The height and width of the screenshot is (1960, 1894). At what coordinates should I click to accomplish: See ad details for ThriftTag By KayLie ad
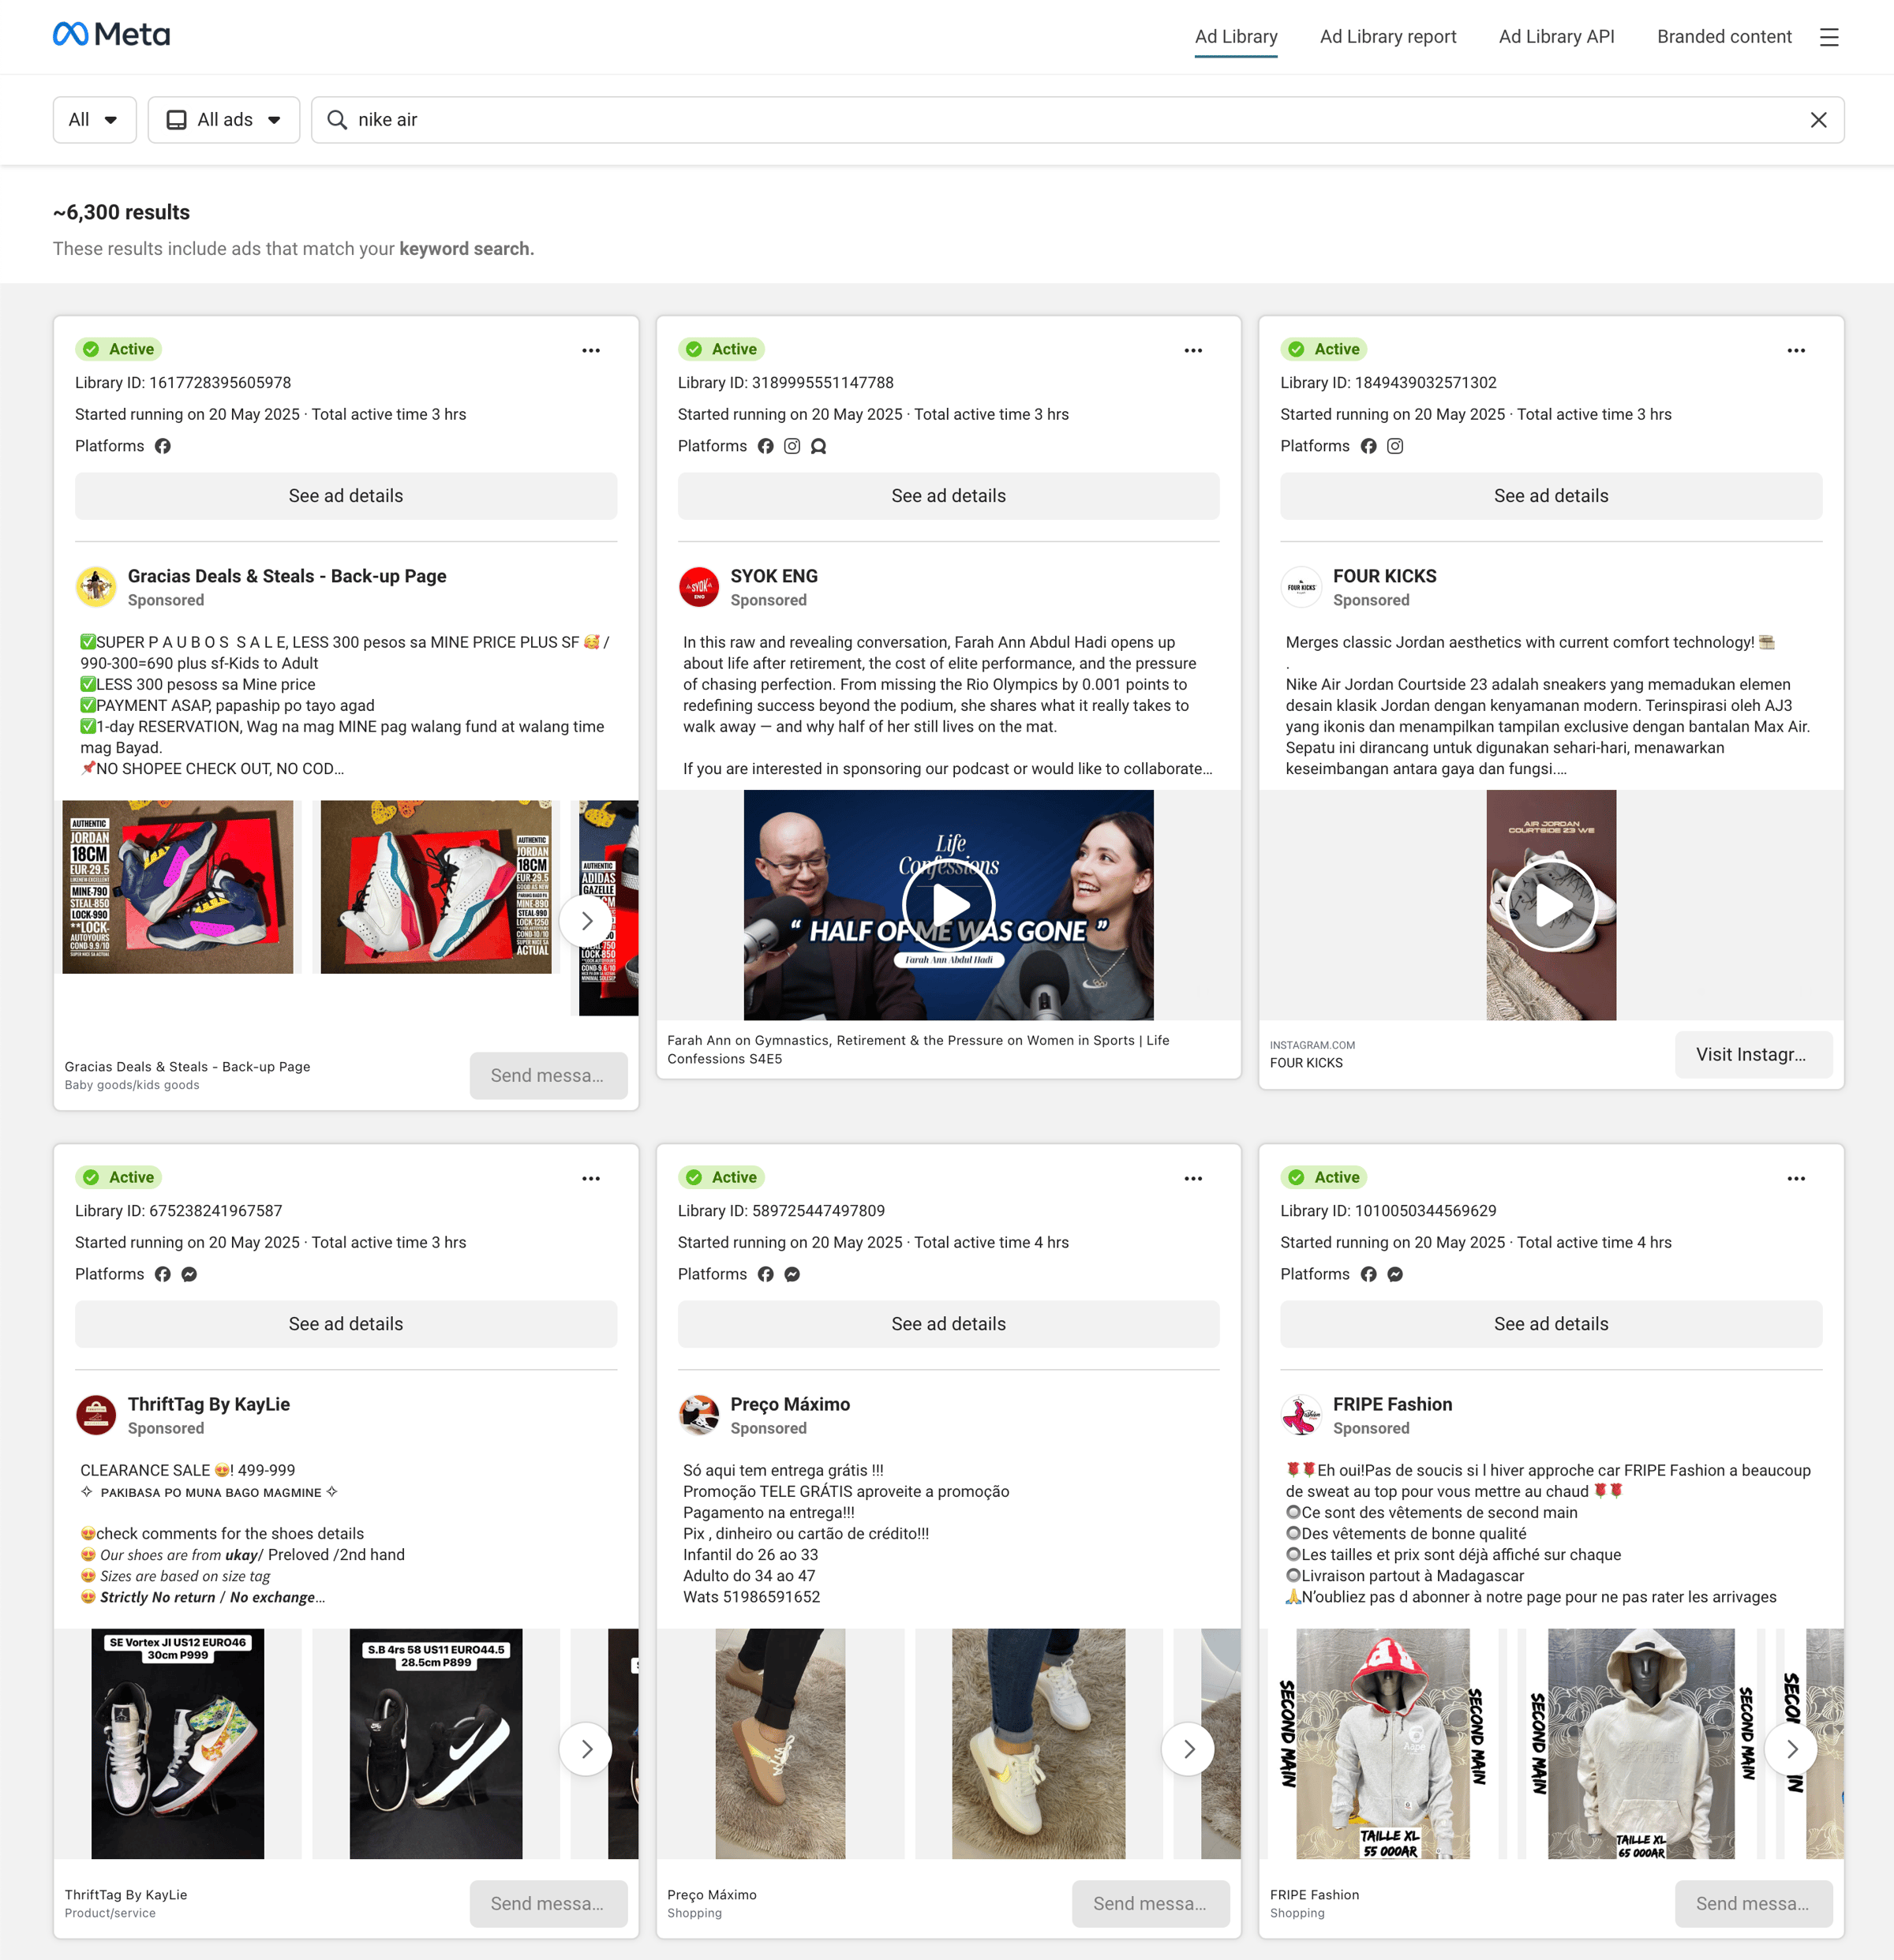(346, 1324)
